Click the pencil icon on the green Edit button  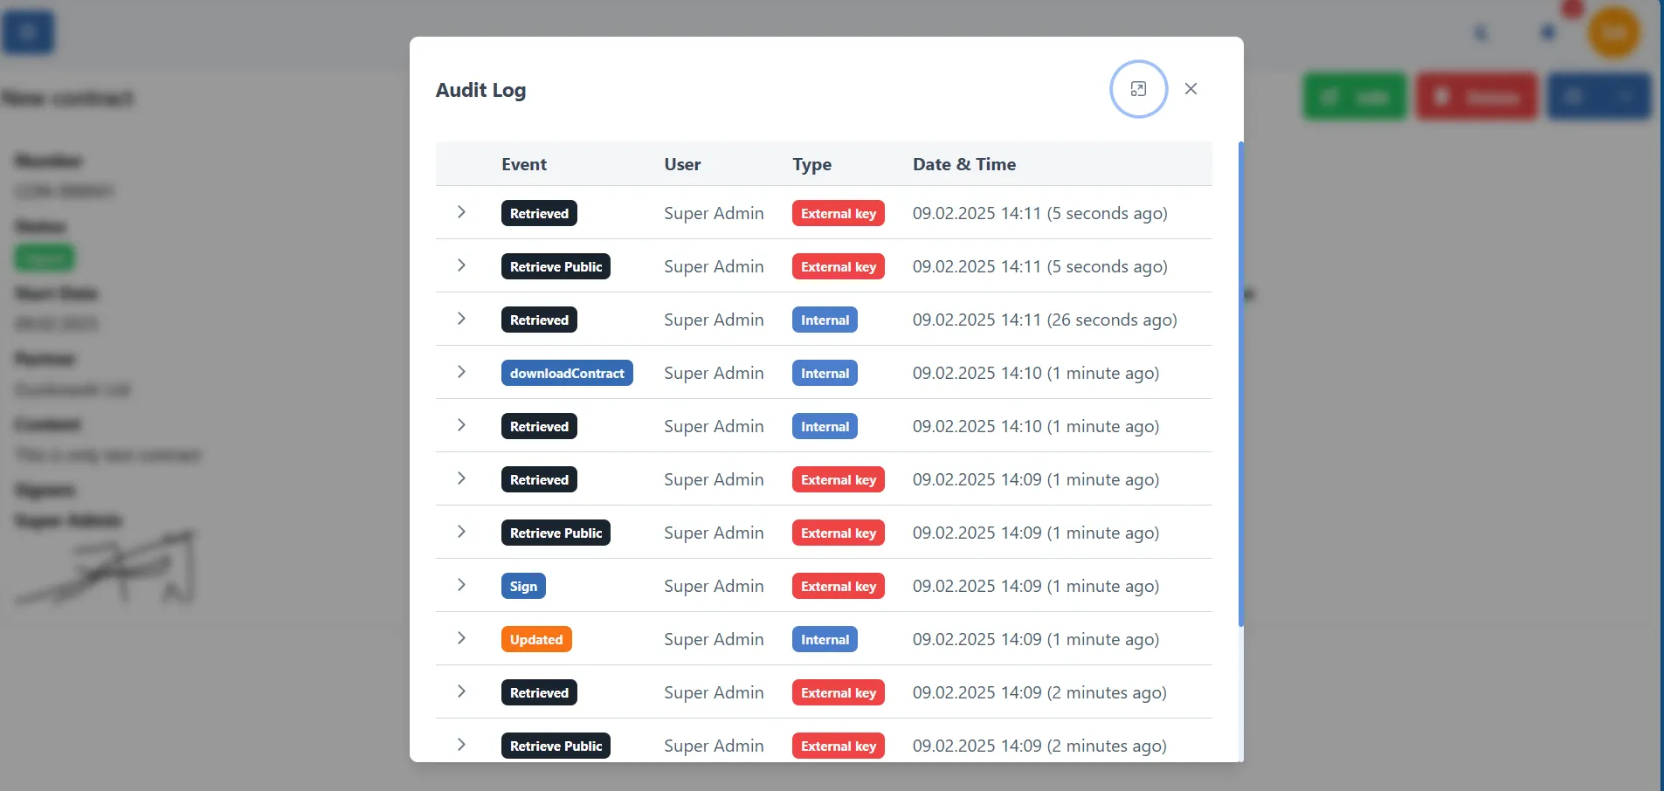pyautogui.click(x=1329, y=96)
